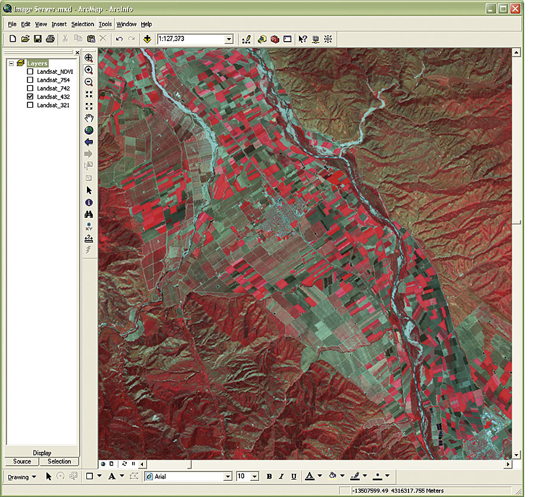Image resolution: width=536 pixels, height=497 pixels.
Task: Open Find with binoculars icon
Action: coord(89,214)
